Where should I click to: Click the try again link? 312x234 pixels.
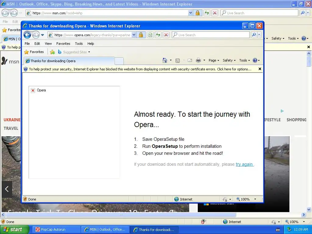(x=244, y=164)
